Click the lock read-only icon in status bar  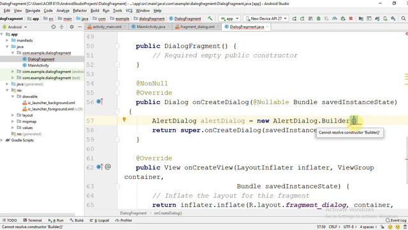coord(382,227)
